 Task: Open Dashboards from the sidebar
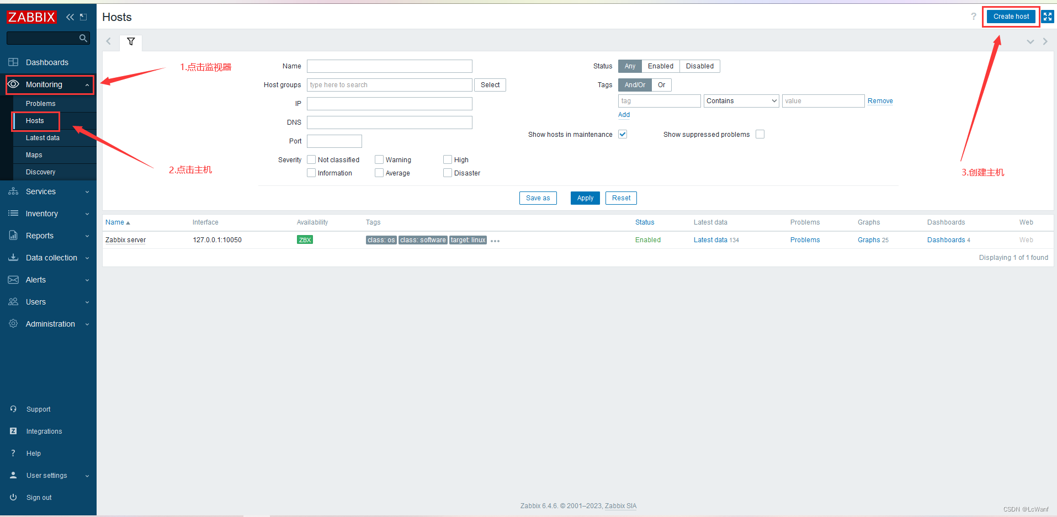coord(47,62)
